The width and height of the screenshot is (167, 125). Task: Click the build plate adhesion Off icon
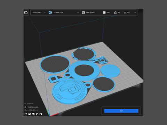pyautogui.click(x=125, y=12)
